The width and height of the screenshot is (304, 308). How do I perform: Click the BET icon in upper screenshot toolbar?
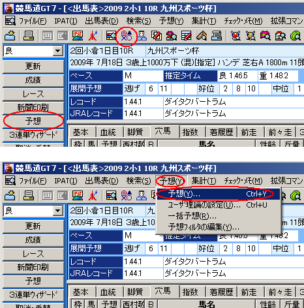pos(48,36)
